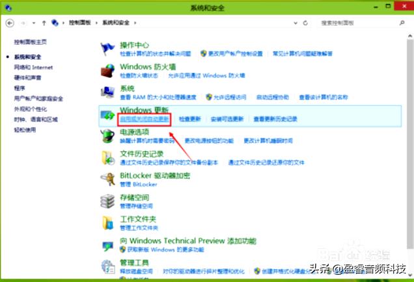Select 时钟、语言和区域 in the sidebar
414x282 pixels.
pos(36,120)
